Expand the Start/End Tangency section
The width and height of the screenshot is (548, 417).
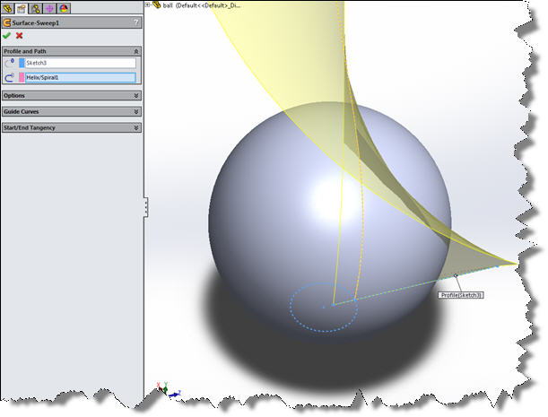135,127
